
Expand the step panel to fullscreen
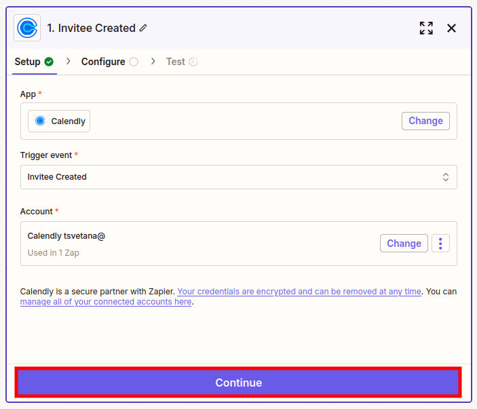click(x=426, y=28)
